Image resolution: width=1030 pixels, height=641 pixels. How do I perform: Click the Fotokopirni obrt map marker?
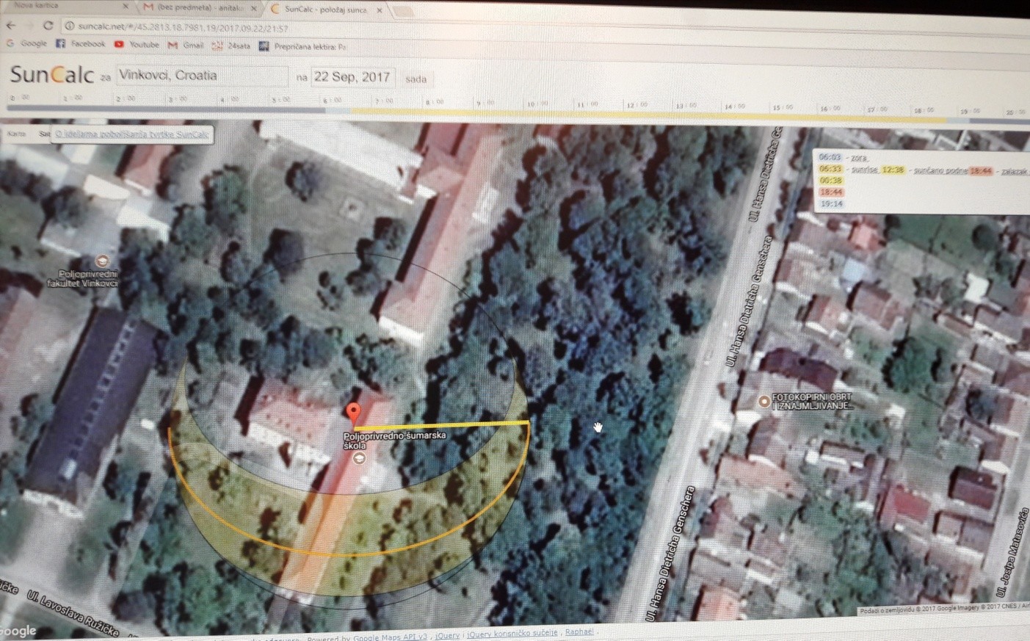(764, 401)
